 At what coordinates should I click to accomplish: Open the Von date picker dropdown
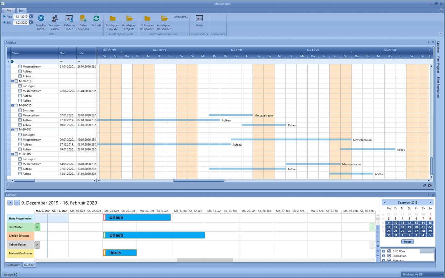click(31, 17)
